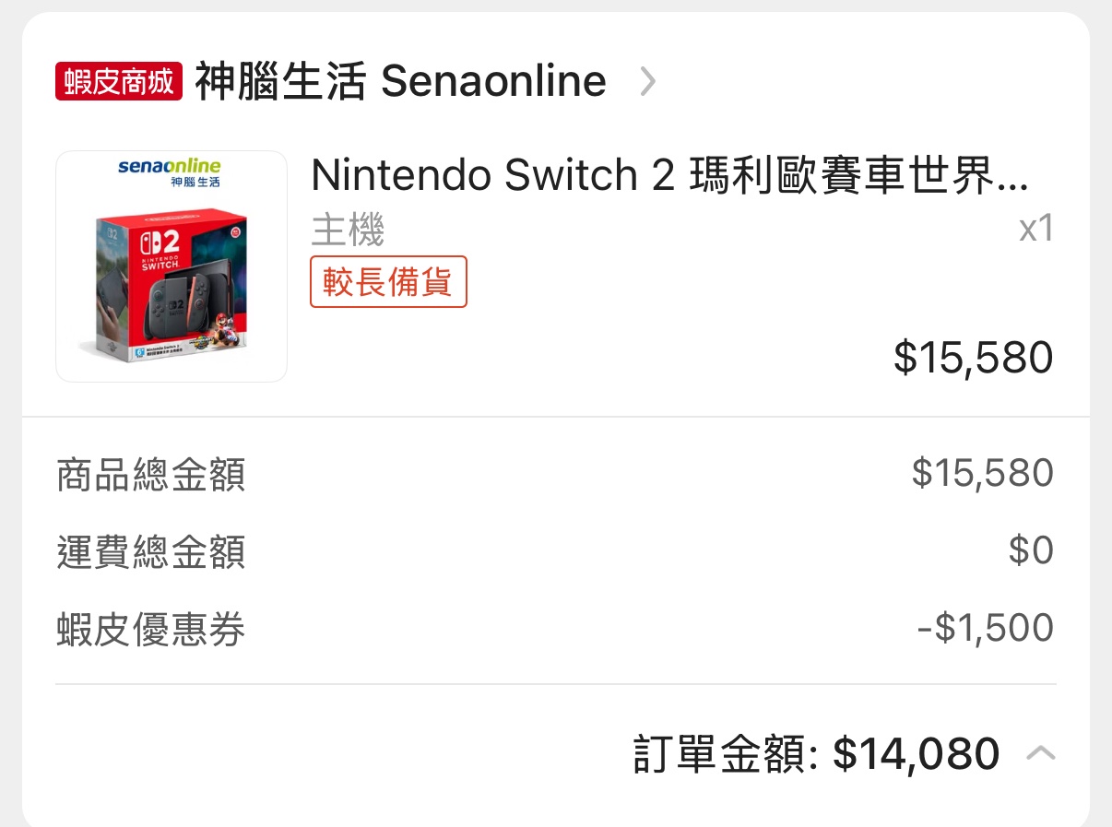Click the coupon discount -$1,500
The width and height of the screenshot is (1112, 827).
pos(985,628)
